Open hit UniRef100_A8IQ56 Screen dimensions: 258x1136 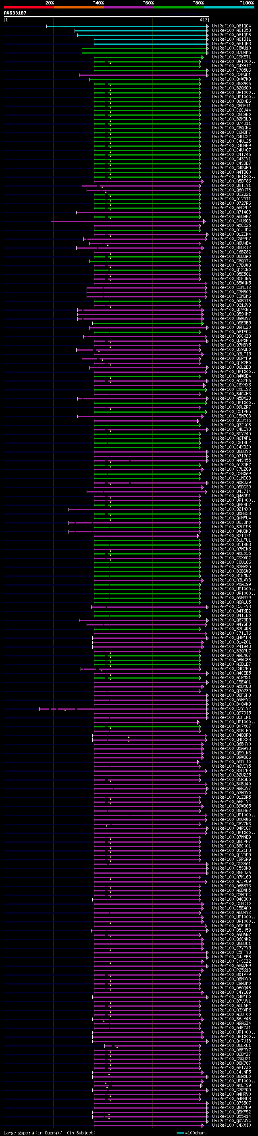click(231, 35)
